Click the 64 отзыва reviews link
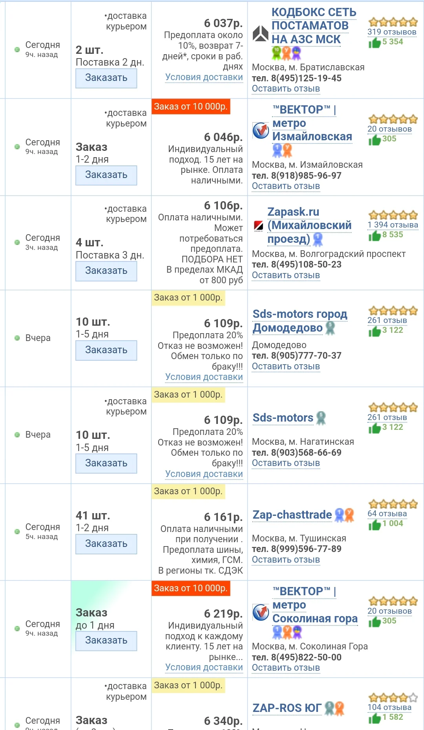Image resolution: width=424 pixels, height=730 pixels. tap(387, 514)
